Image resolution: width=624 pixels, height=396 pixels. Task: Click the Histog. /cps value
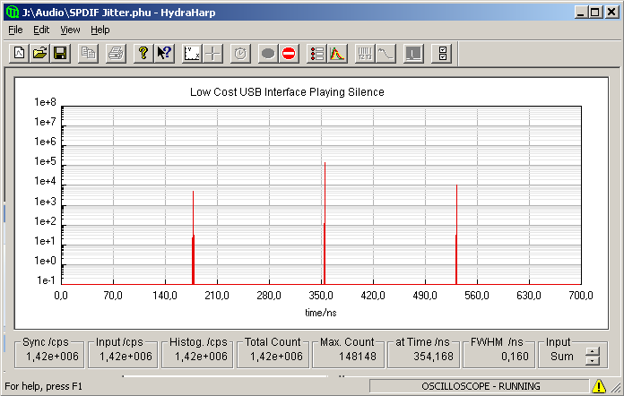pyautogui.click(x=201, y=357)
